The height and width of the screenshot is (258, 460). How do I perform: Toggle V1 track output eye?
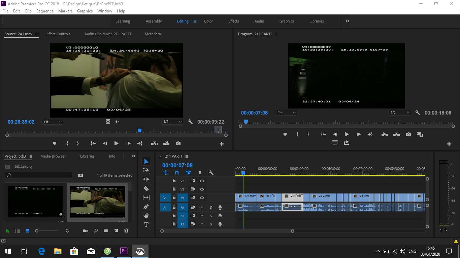click(202, 198)
